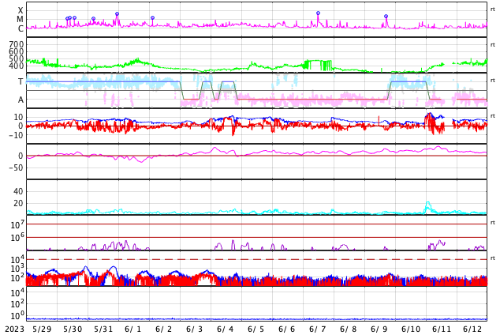500x335 pixels.
Task: Click the 10^3 proton flux axis label
Action: pos(17,269)
